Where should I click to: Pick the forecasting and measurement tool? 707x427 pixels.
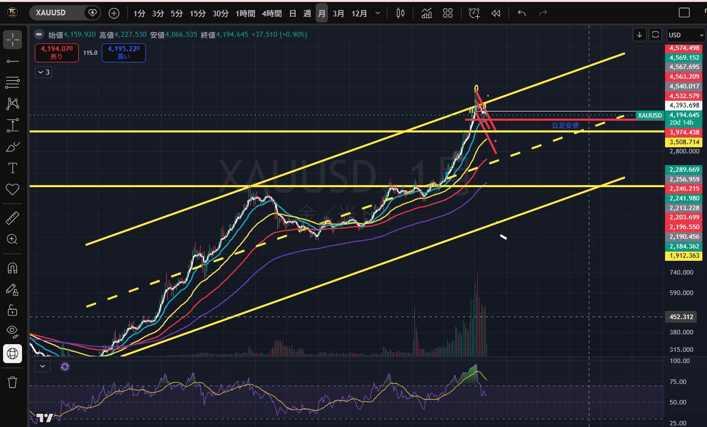(12, 125)
